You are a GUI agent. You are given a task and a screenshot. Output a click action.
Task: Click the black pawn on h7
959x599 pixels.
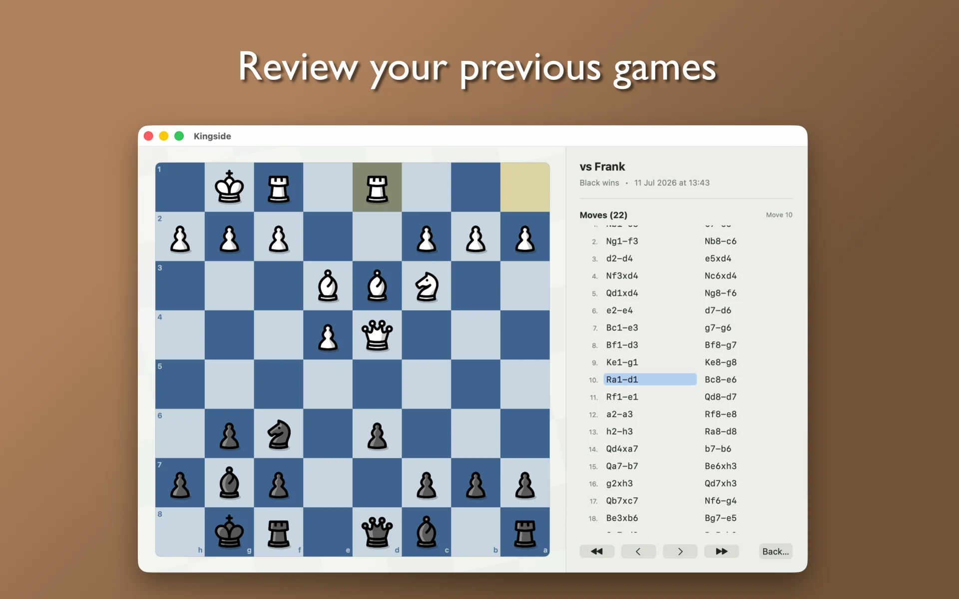(180, 485)
